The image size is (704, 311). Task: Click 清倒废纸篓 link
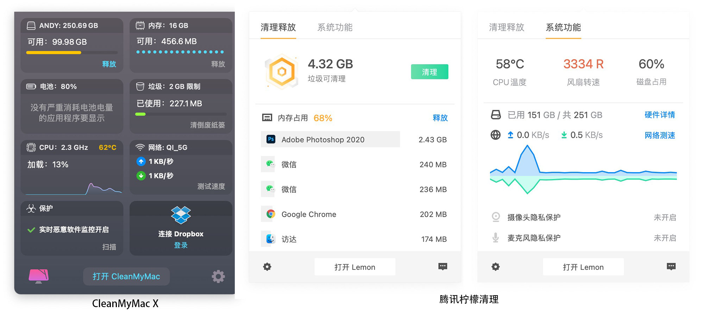(208, 125)
